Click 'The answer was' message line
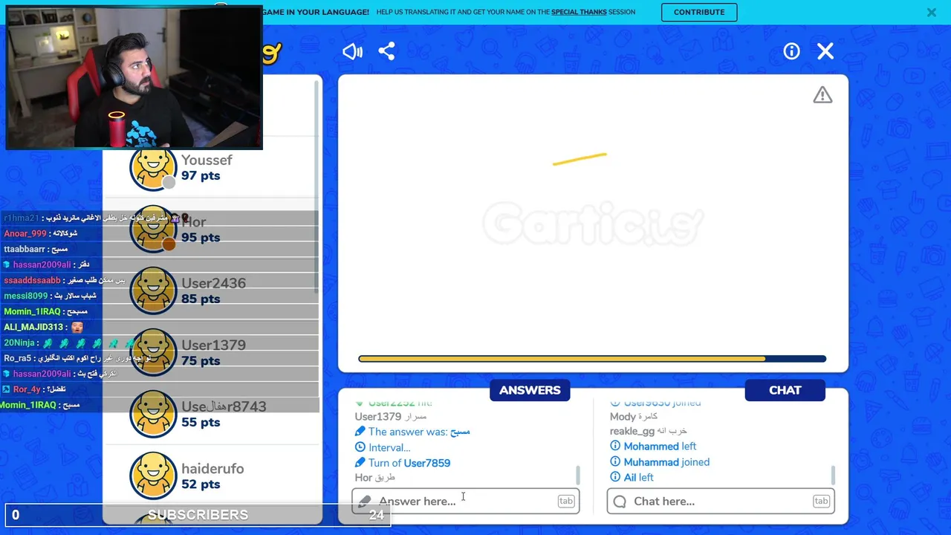The width and height of the screenshot is (951, 535). (412, 432)
